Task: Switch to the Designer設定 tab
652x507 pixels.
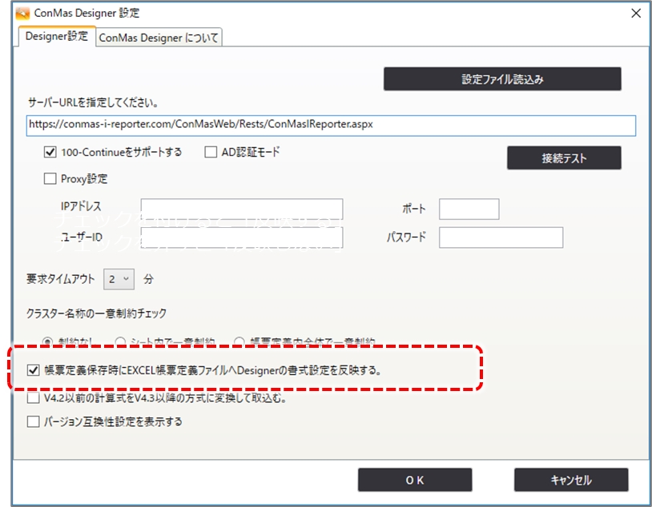Action: coord(57,37)
